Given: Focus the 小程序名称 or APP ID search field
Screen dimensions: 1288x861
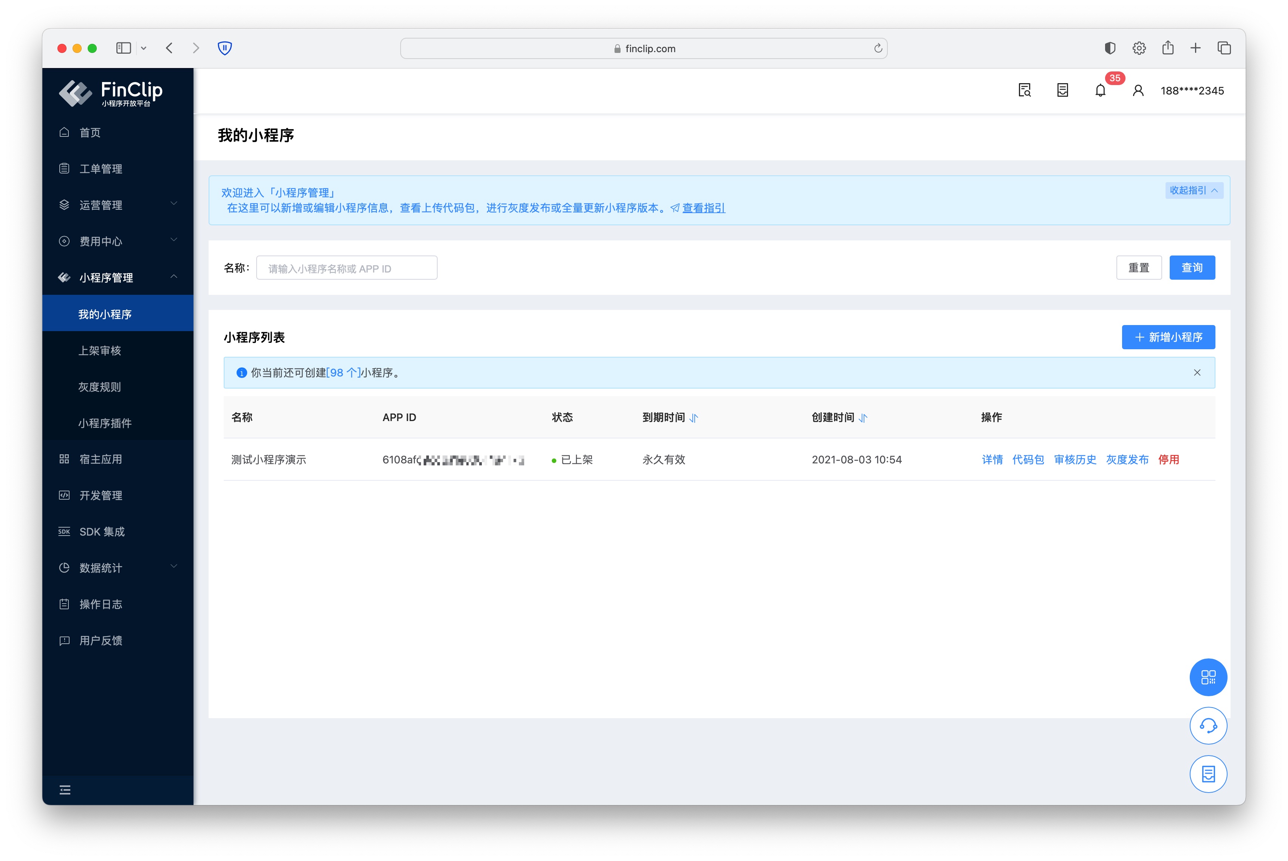Looking at the screenshot, I should [347, 268].
